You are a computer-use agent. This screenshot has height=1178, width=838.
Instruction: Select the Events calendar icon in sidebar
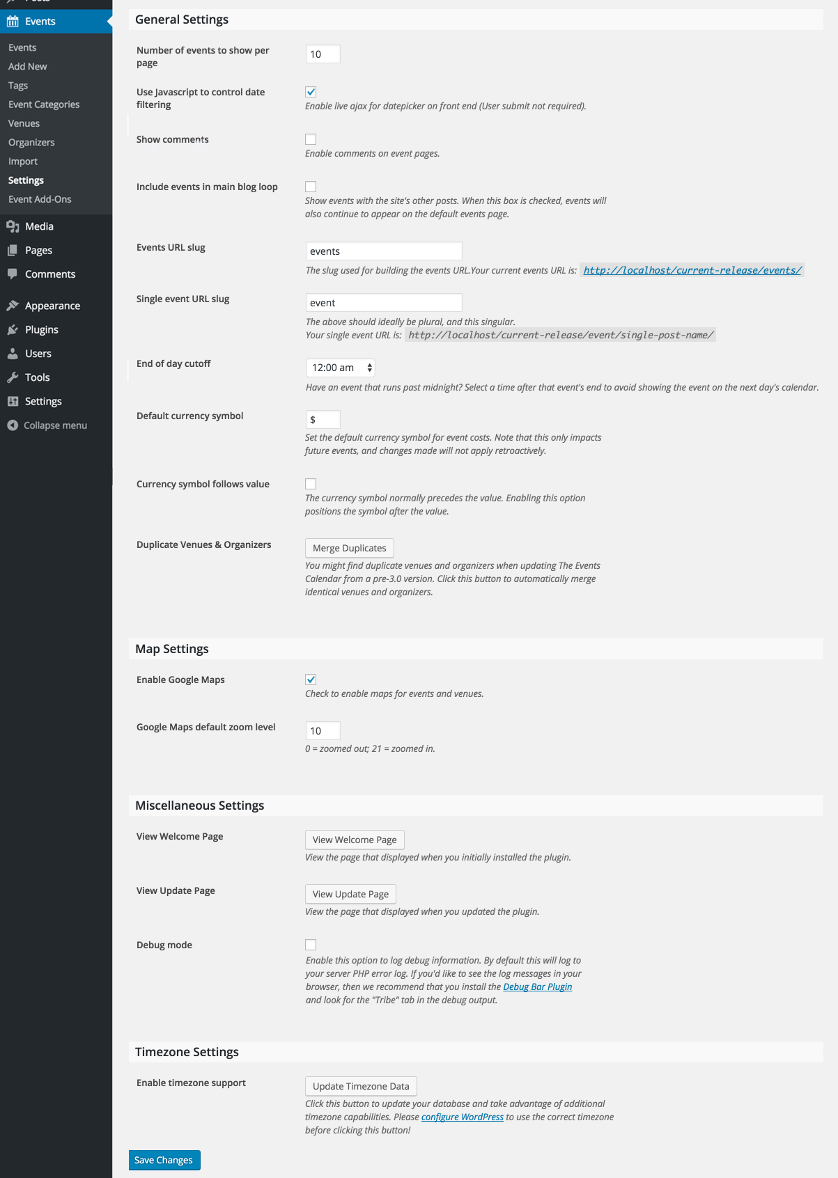[13, 21]
